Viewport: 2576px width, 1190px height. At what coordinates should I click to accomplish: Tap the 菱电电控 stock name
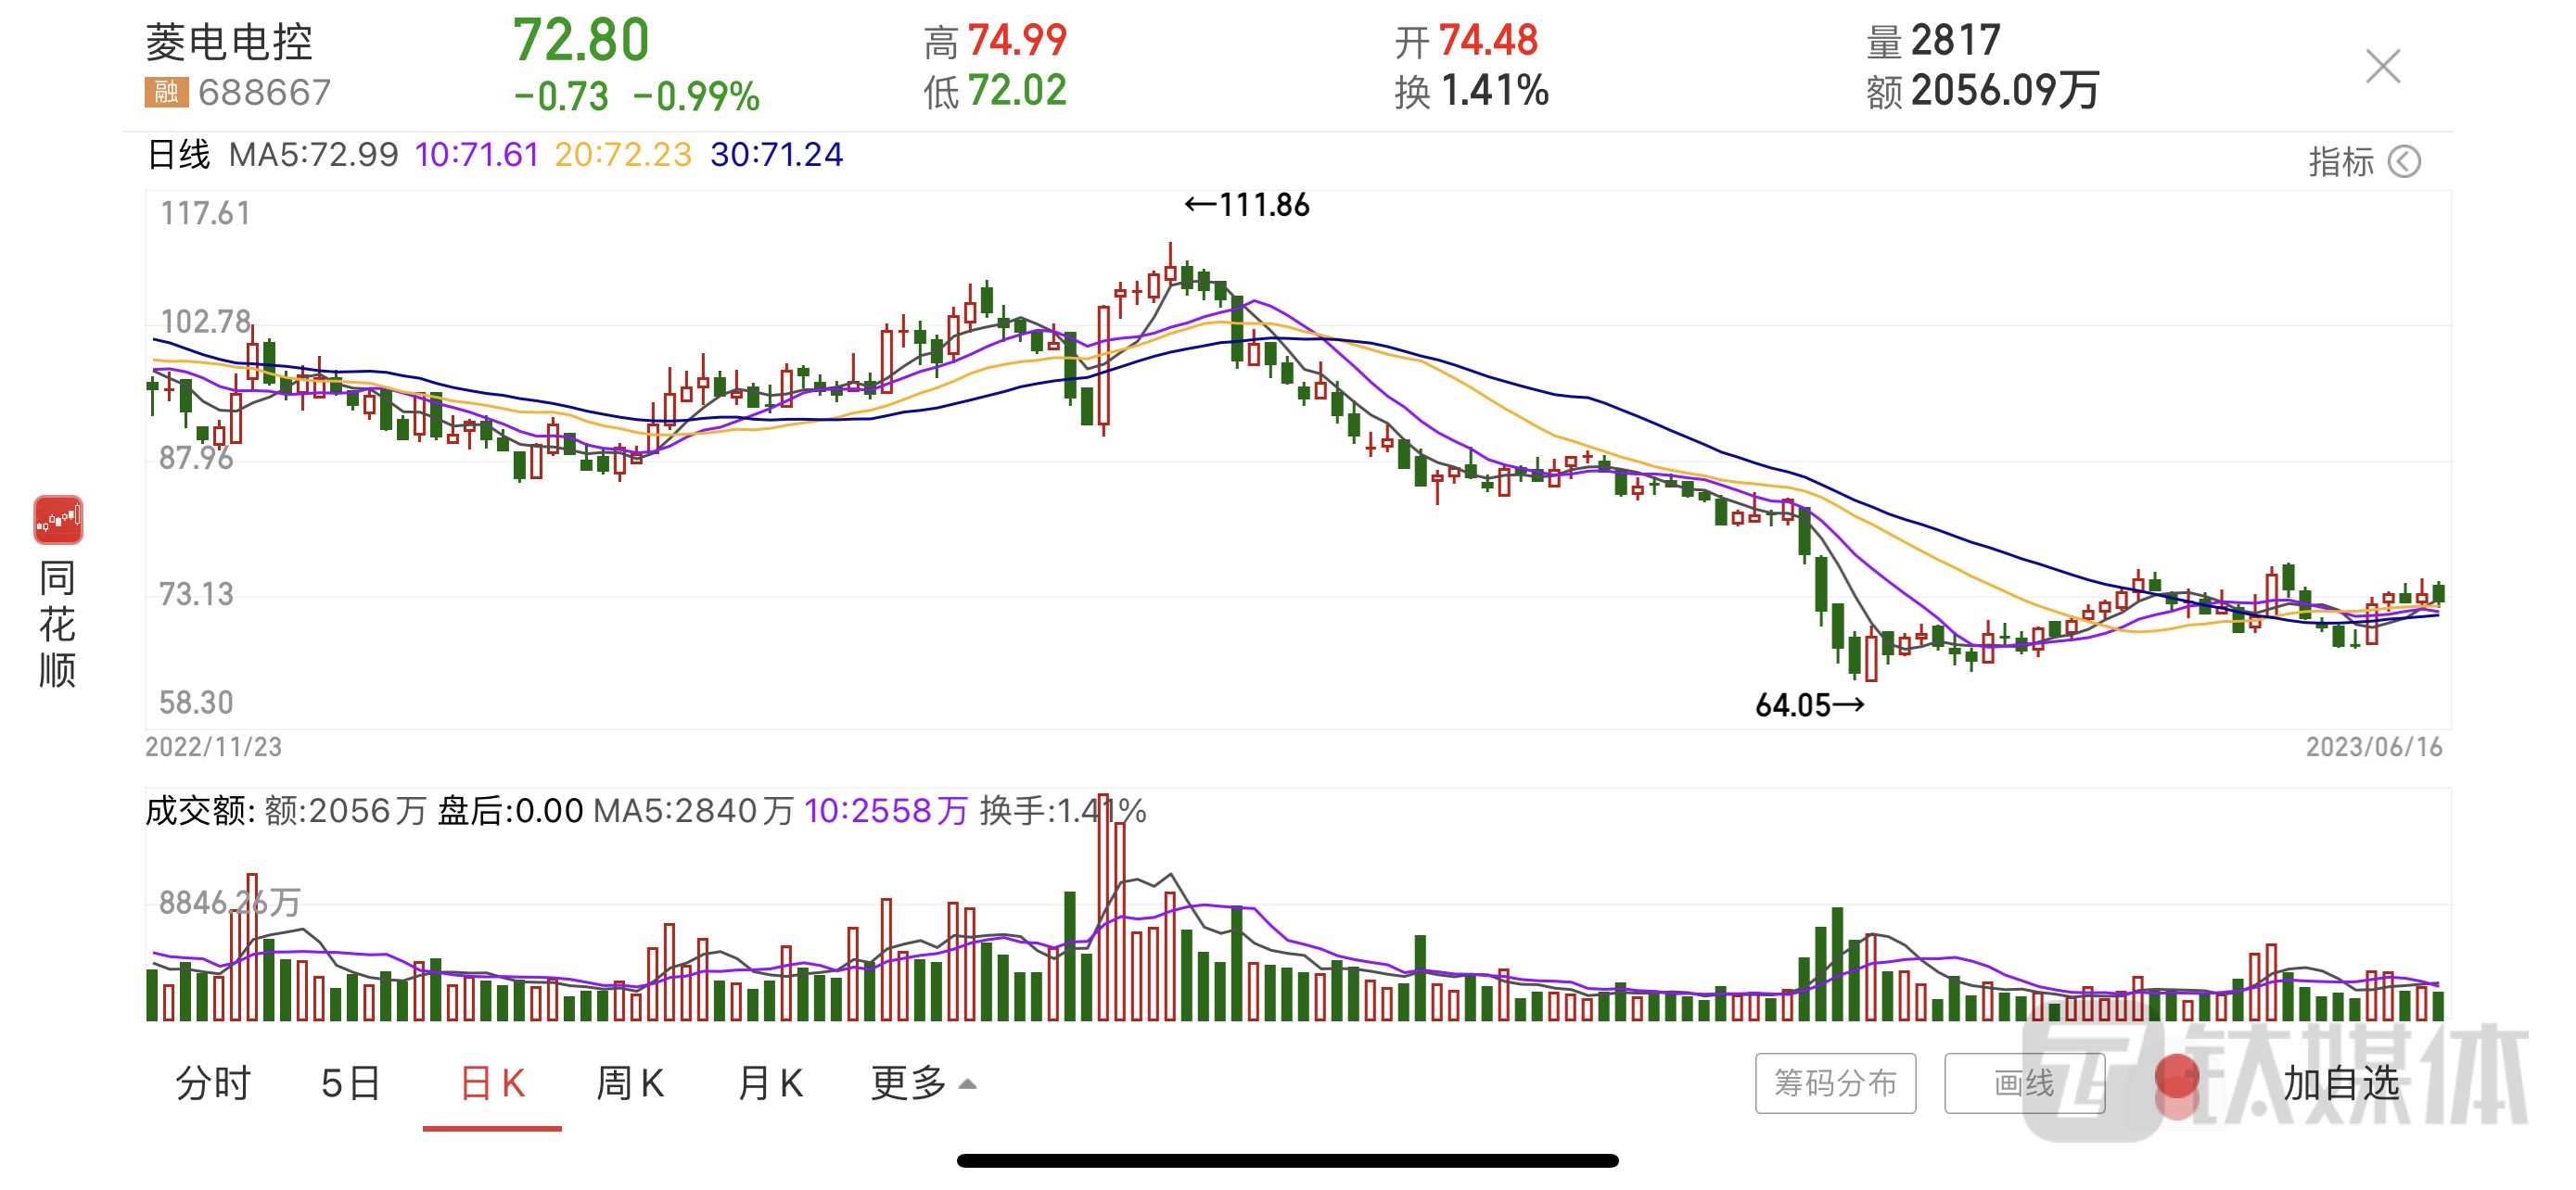(229, 43)
